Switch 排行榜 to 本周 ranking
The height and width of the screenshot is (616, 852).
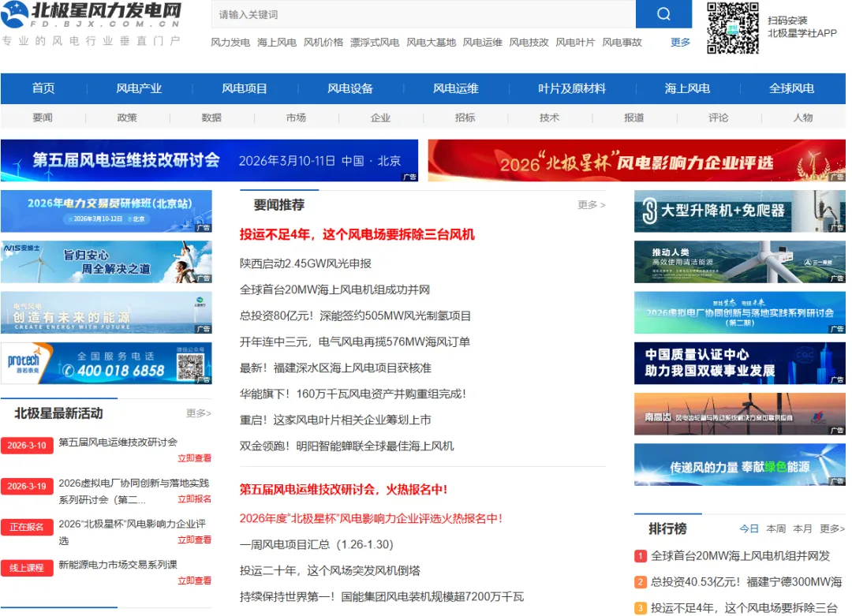point(776,528)
